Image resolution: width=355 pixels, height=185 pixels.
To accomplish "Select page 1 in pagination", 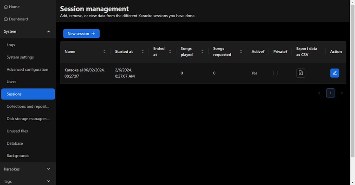I will (330, 93).
